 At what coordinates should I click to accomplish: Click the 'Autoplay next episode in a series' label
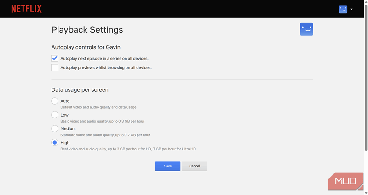click(x=104, y=59)
